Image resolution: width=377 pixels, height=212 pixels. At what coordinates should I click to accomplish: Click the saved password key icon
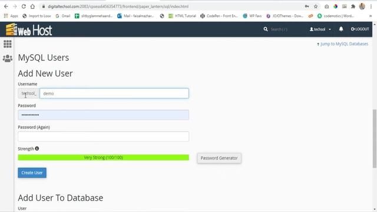[307, 6]
